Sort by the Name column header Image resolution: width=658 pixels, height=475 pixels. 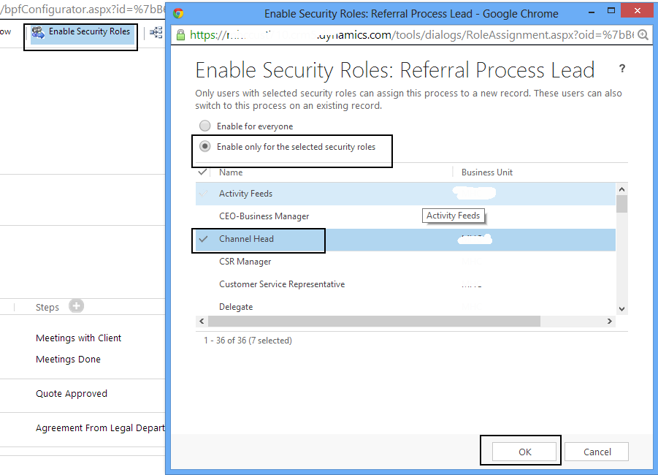click(x=231, y=172)
